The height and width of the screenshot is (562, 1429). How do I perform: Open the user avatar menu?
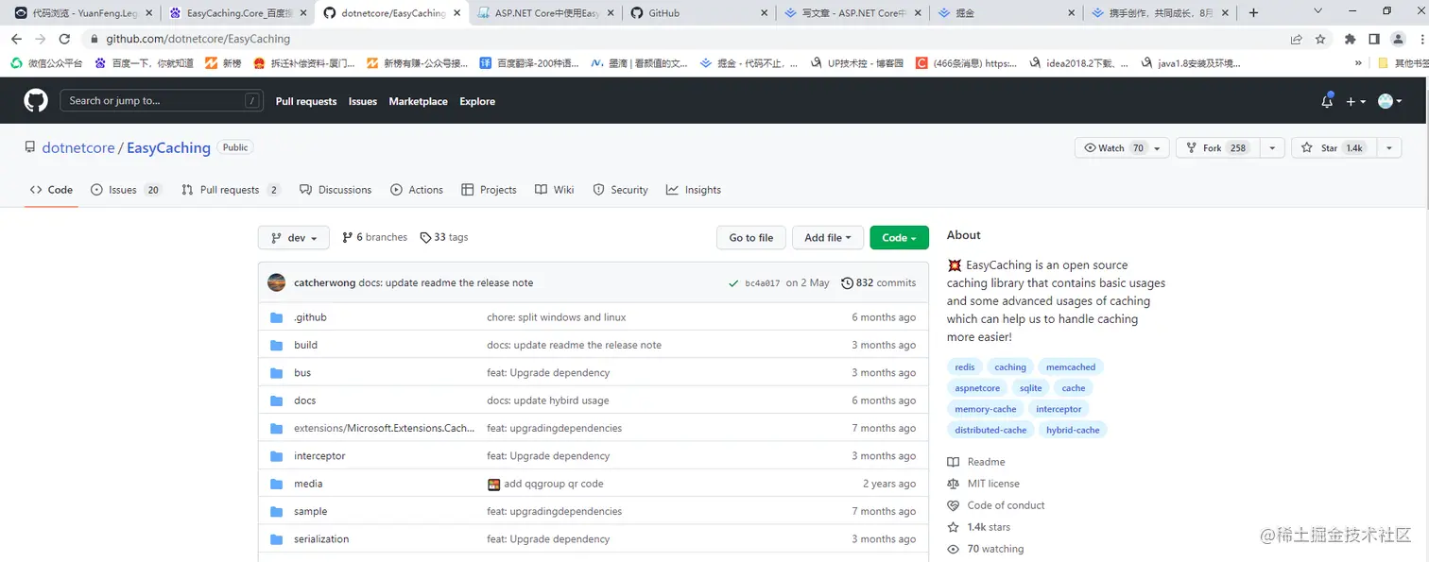click(1389, 101)
